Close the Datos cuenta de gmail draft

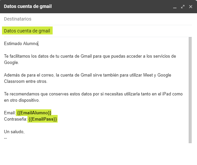click(191, 7)
